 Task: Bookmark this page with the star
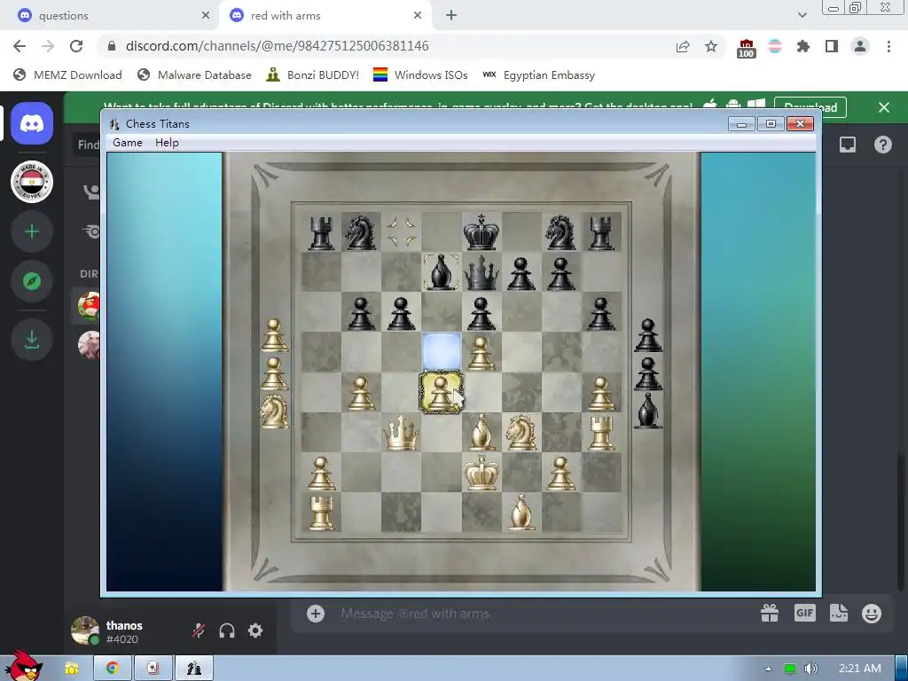[x=711, y=46]
